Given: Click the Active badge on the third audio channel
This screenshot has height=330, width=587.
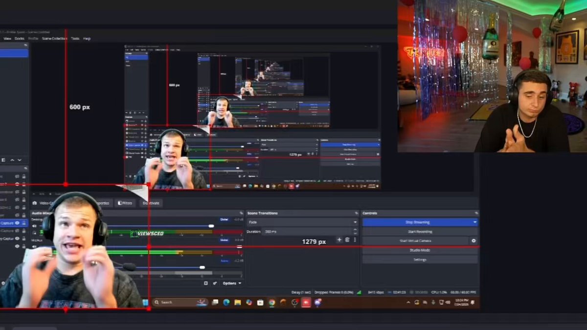Looking at the screenshot, I should (x=224, y=261).
